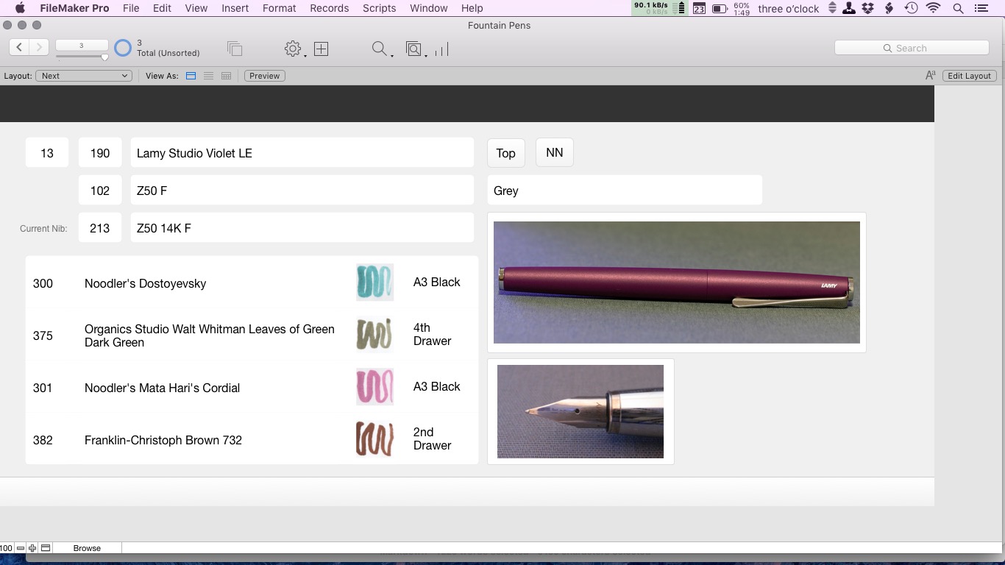Click the New Record plus icon
This screenshot has height=565, width=1005.
(x=321, y=49)
